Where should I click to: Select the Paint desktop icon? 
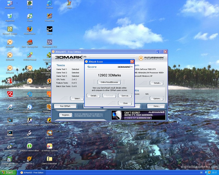pos(69,5)
